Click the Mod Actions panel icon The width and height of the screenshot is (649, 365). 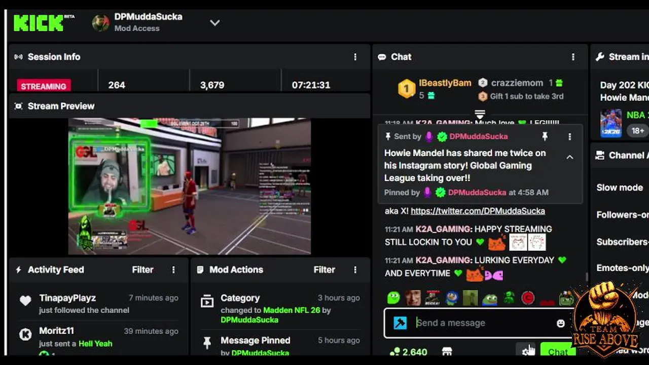pyautogui.click(x=200, y=270)
